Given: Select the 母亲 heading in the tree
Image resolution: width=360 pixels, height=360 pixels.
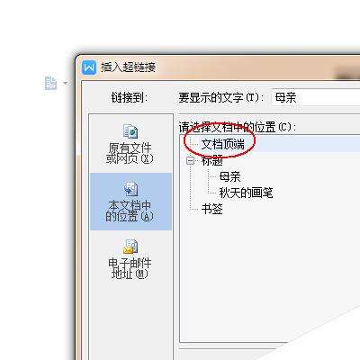Looking at the screenshot, I should coord(229,176).
